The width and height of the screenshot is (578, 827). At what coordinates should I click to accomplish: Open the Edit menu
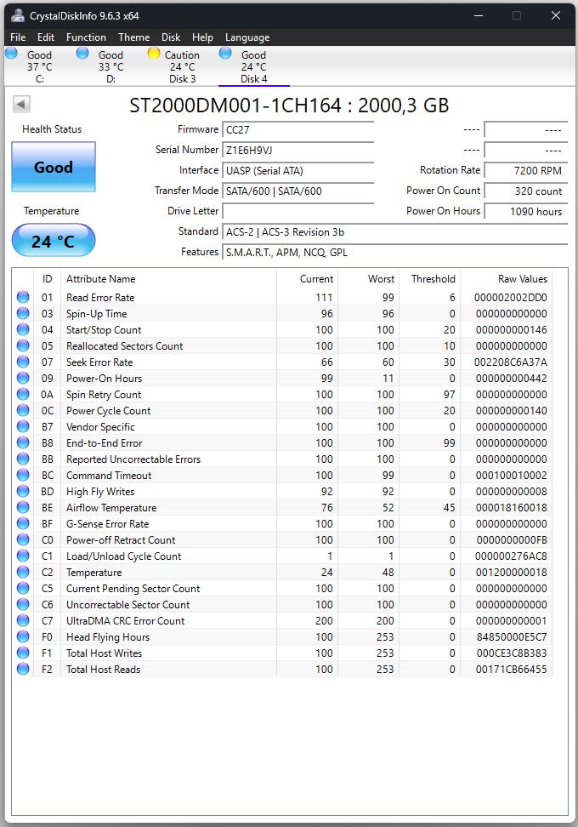(x=46, y=37)
